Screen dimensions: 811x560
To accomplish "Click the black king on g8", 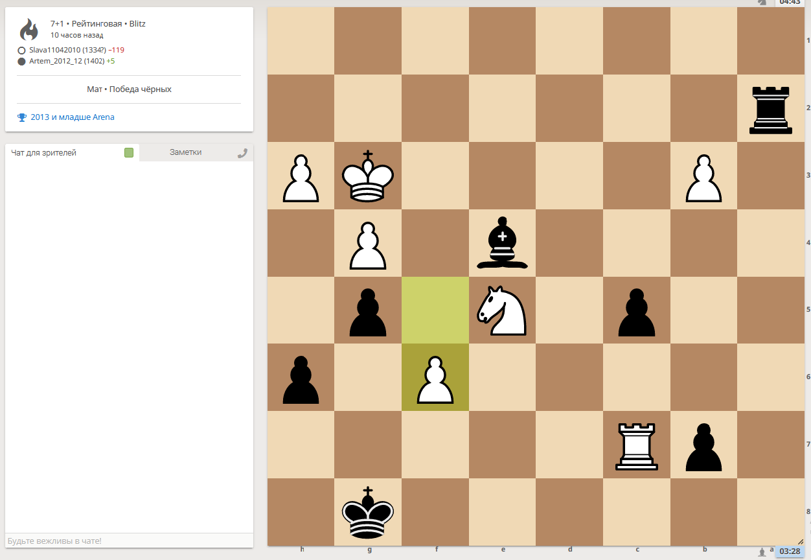I will (x=368, y=512).
